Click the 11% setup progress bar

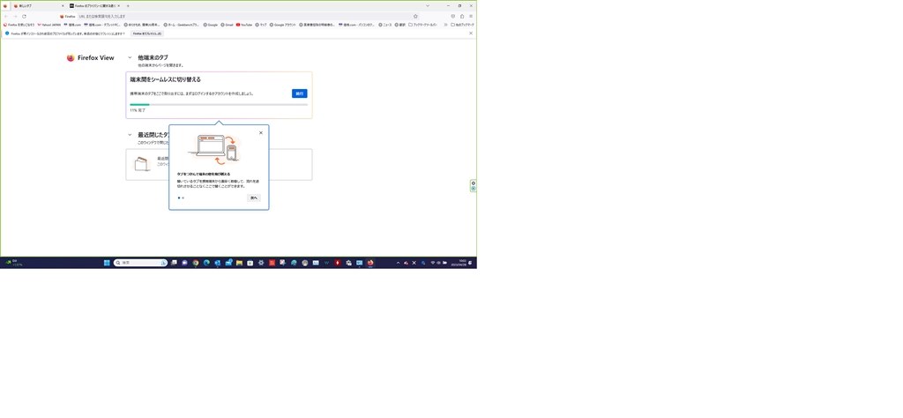pos(219,105)
